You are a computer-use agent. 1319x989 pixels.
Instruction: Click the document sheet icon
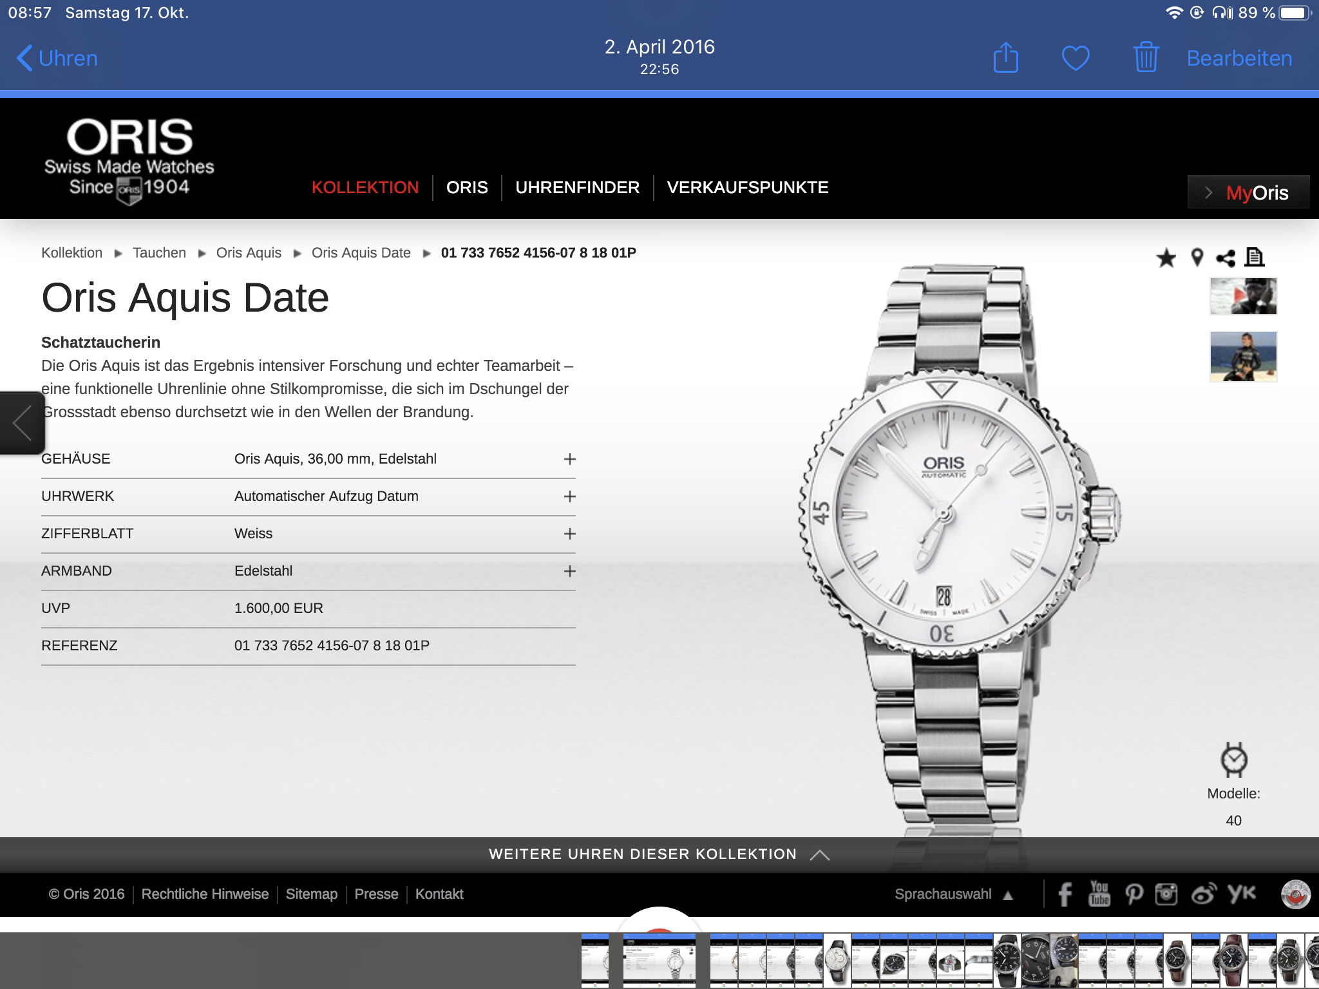(1255, 258)
